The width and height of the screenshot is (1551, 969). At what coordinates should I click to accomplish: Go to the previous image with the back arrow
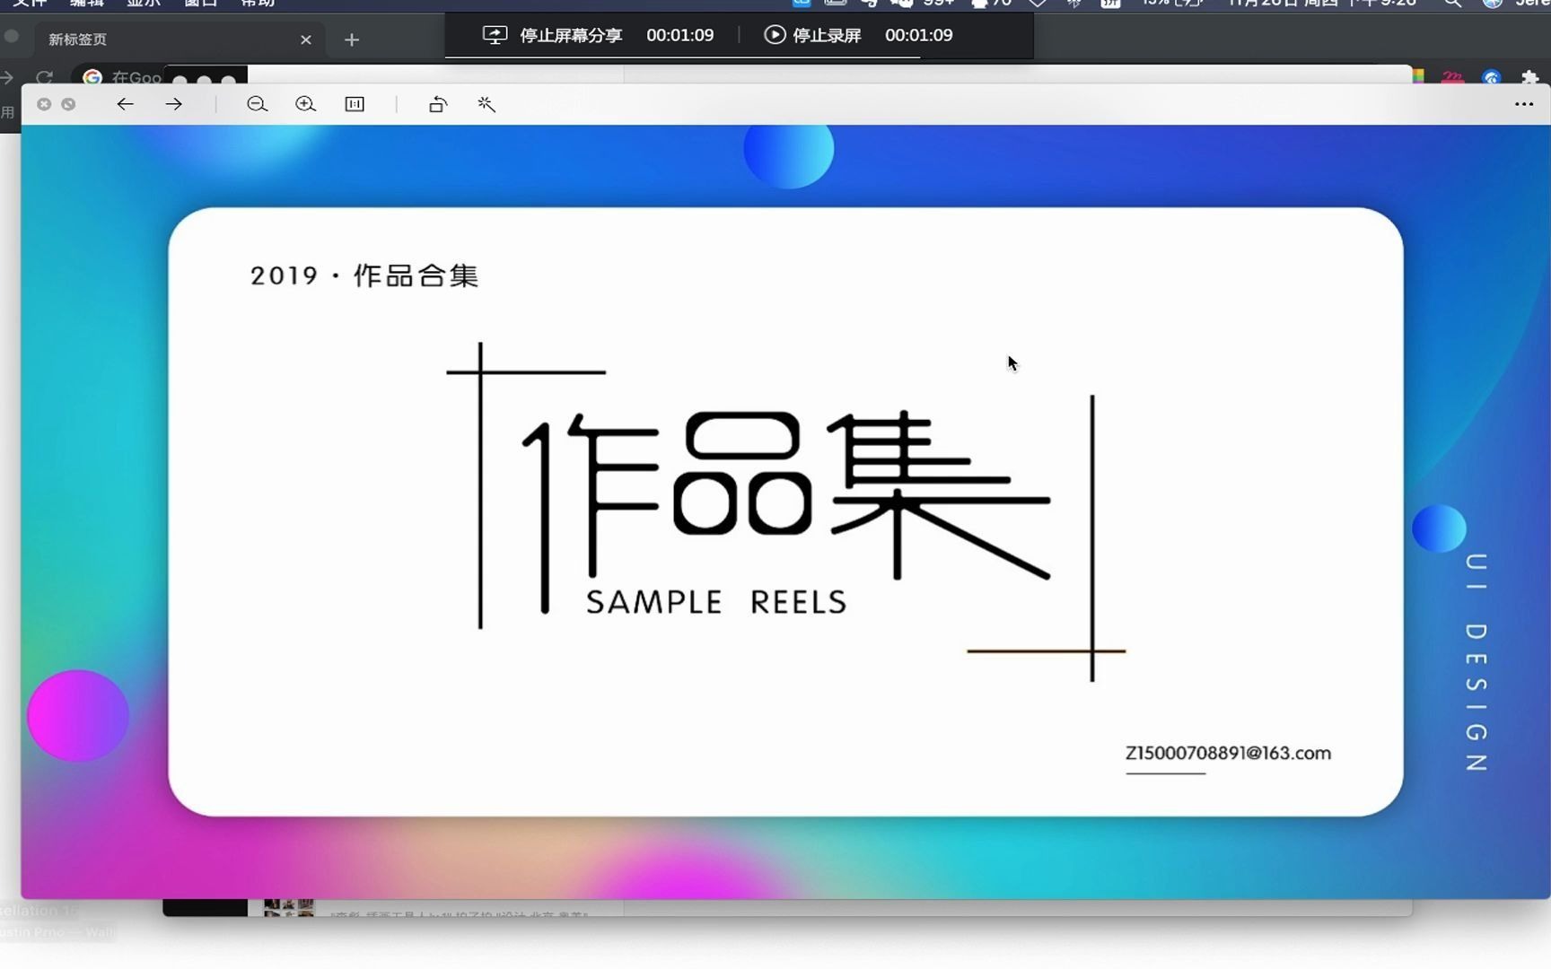(125, 104)
